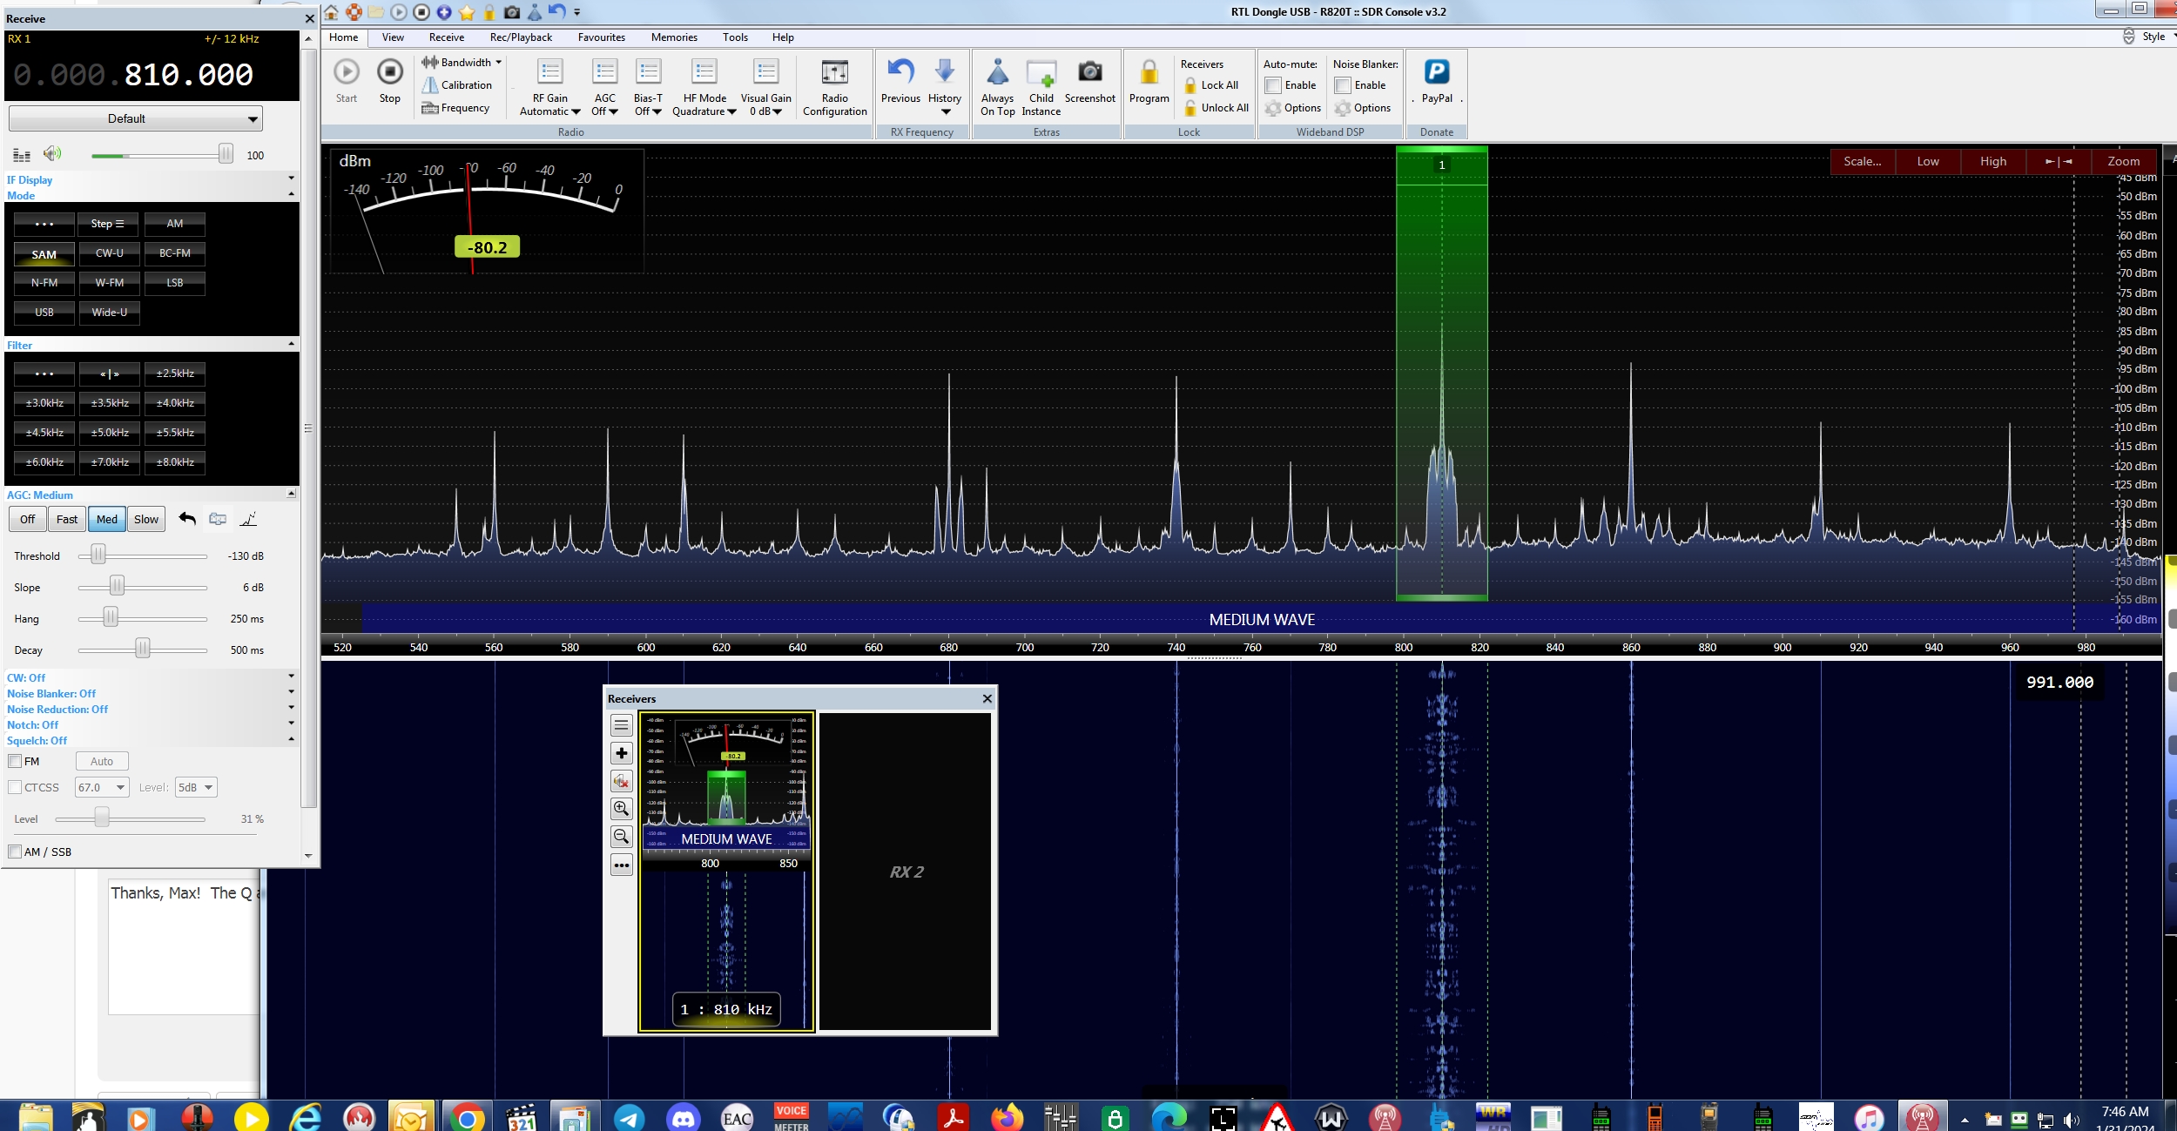The height and width of the screenshot is (1131, 2177).
Task: Open the Rec/Playback ribbon tab
Action: click(x=521, y=37)
